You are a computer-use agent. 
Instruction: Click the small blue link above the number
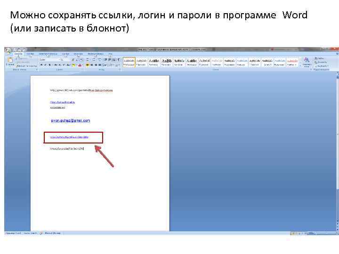tap(63, 102)
